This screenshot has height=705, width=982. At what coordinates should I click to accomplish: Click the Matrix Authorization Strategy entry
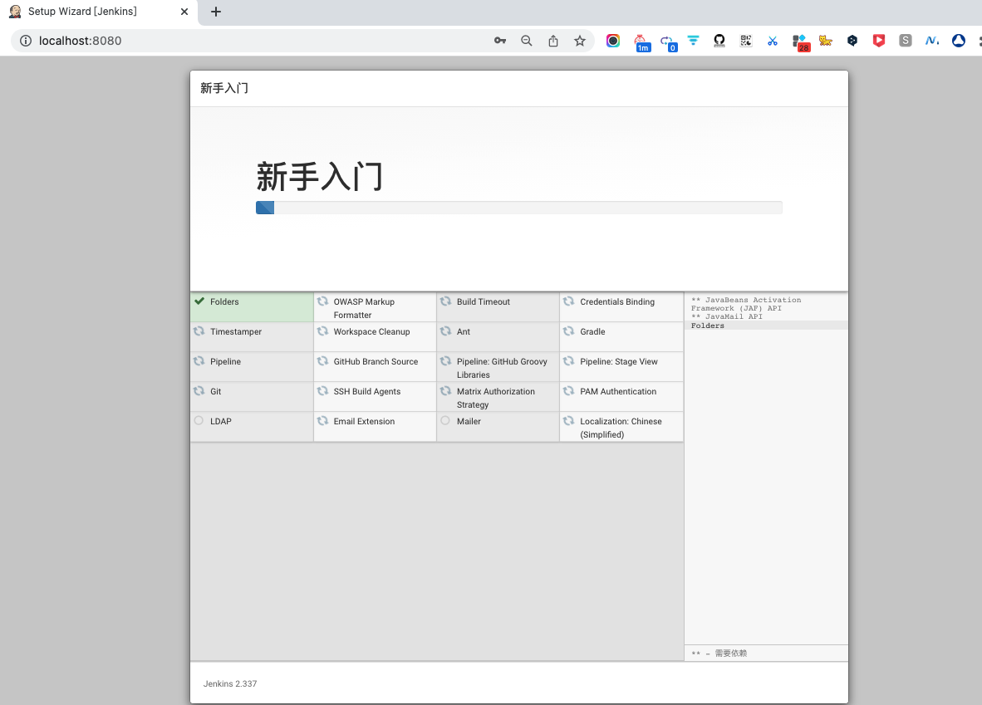(x=498, y=396)
